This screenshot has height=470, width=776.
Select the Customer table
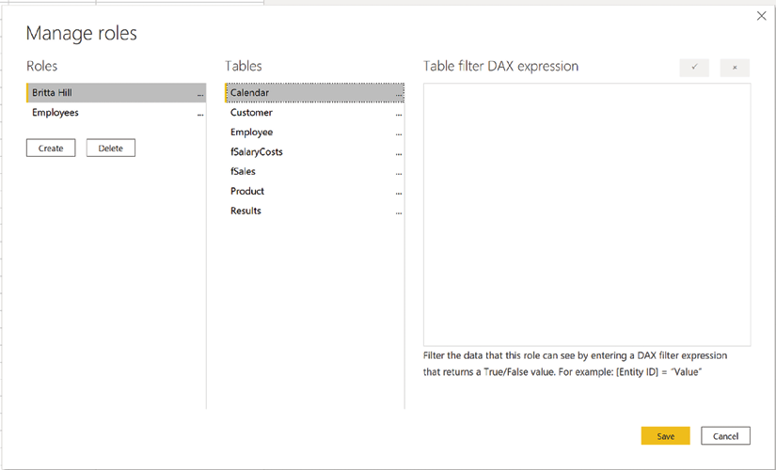[x=315, y=112]
